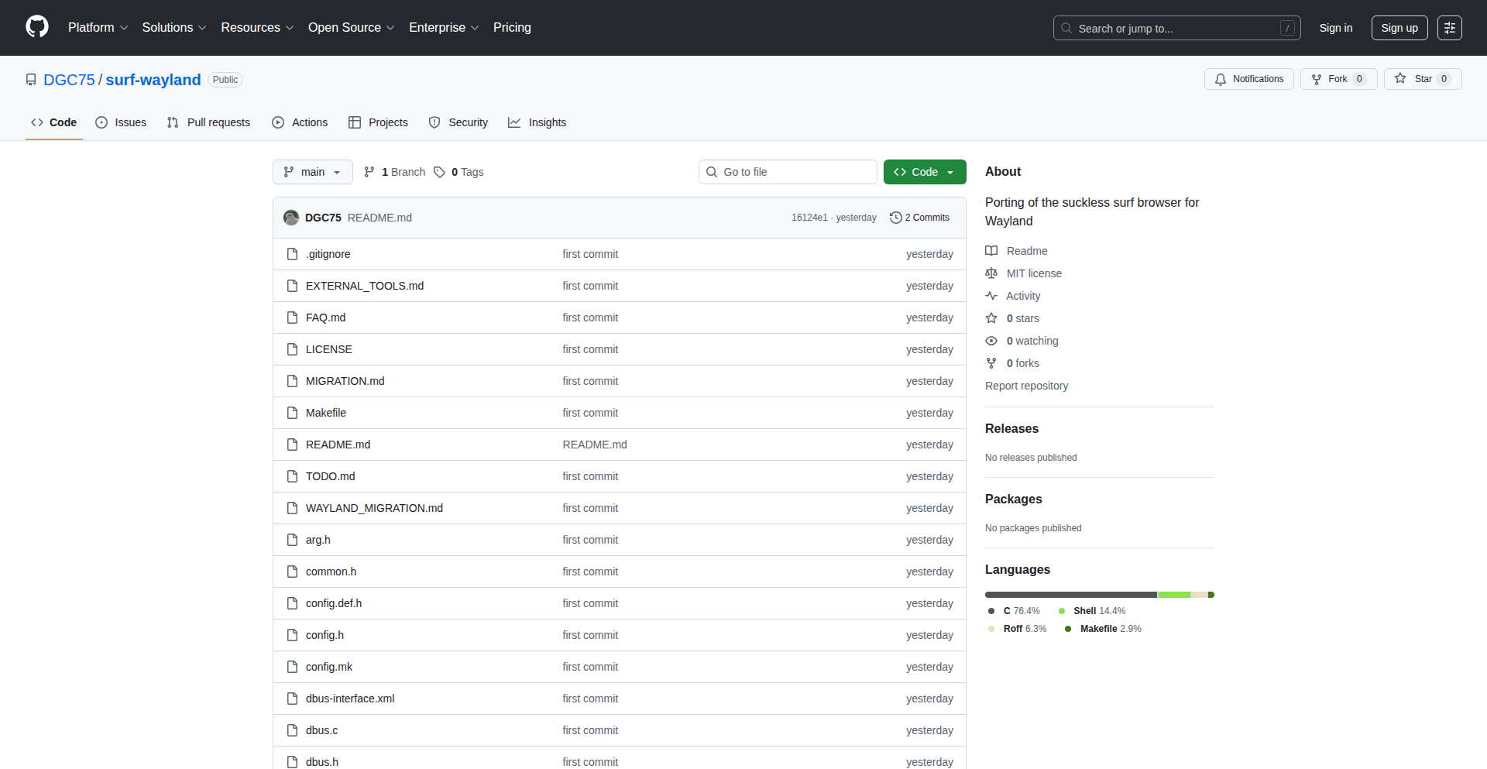
Task: Open the commit history clock icon
Action: click(x=896, y=218)
